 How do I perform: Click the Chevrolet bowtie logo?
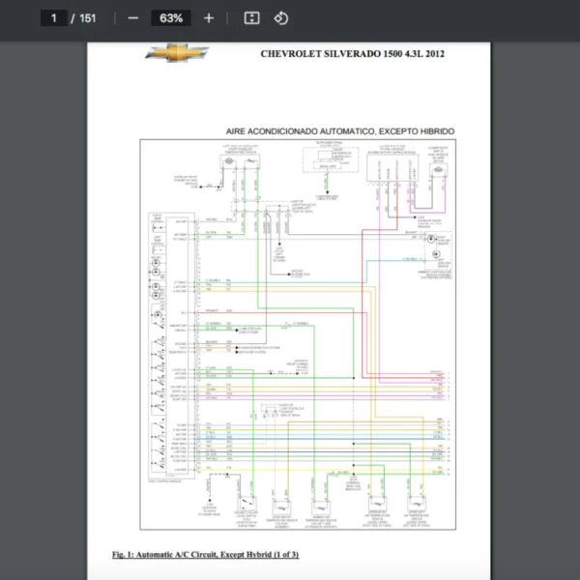[x=177, y=54]
